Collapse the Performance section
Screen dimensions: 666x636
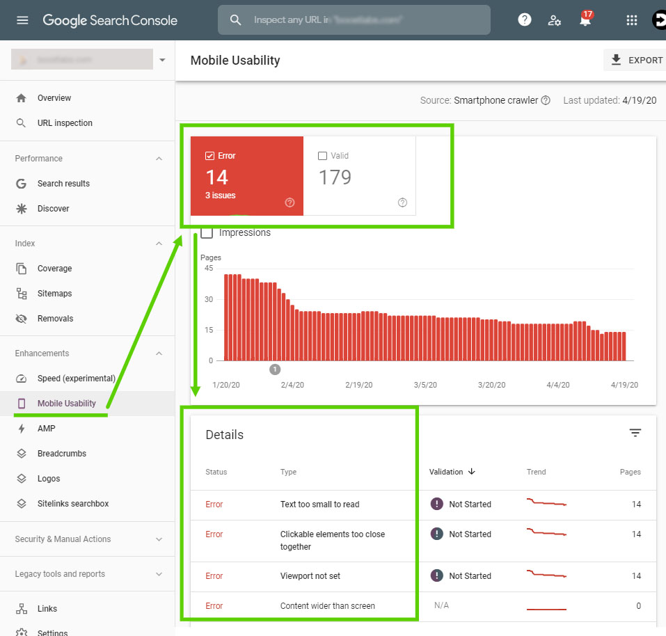pyautogui.click(x=159, y=159)
